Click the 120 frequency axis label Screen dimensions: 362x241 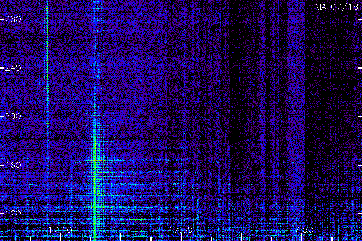[x=13, y=214]
